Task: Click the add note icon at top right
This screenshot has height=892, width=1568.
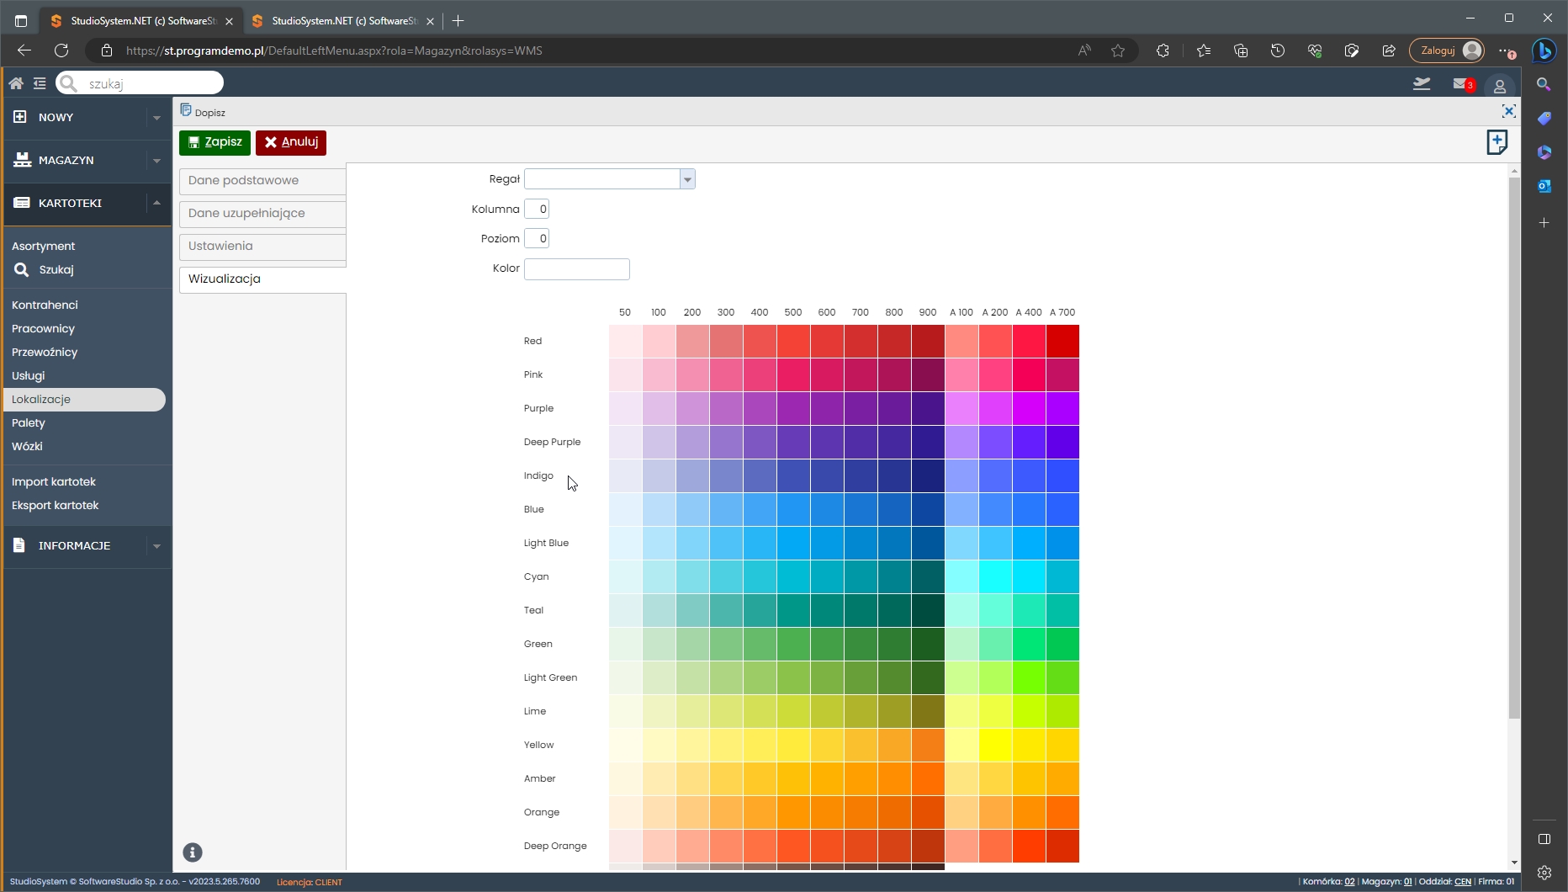Action: point(1496,142)
